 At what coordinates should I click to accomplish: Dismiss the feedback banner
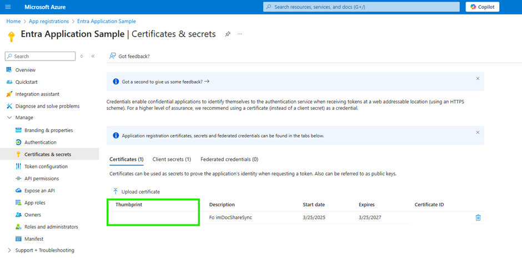pyautogui.click(x=478, y=79)
